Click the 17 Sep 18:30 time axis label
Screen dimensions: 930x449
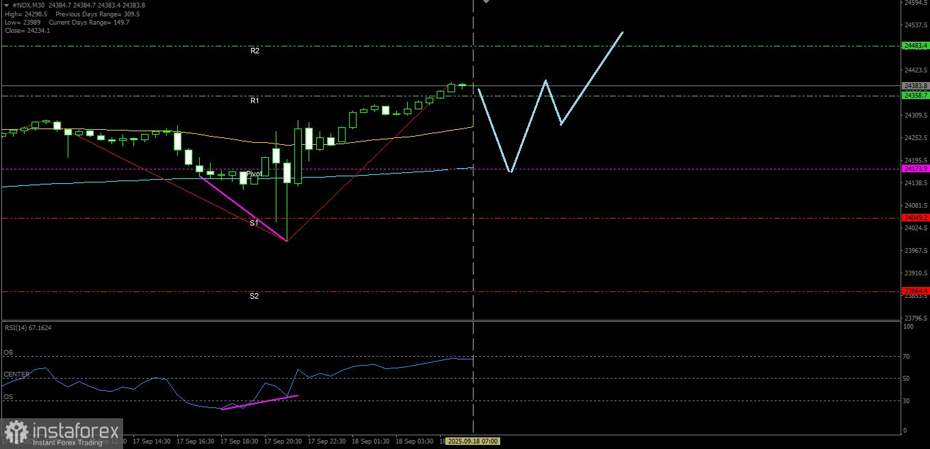coord(238,441)
